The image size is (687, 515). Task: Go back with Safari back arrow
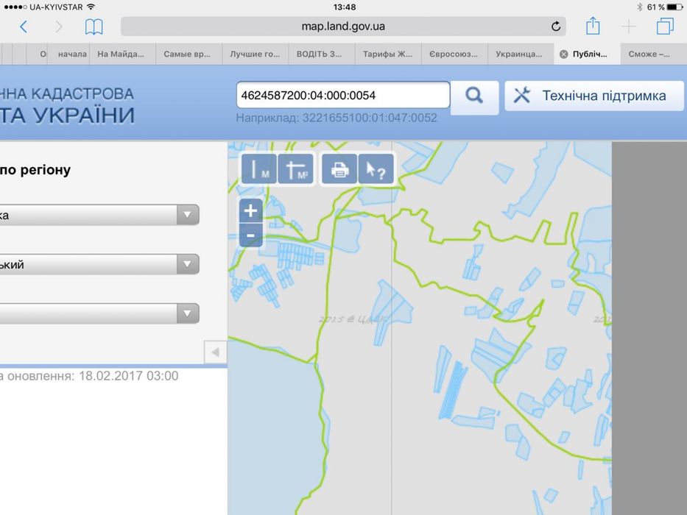pyautogui.click(x=24, y=26)
